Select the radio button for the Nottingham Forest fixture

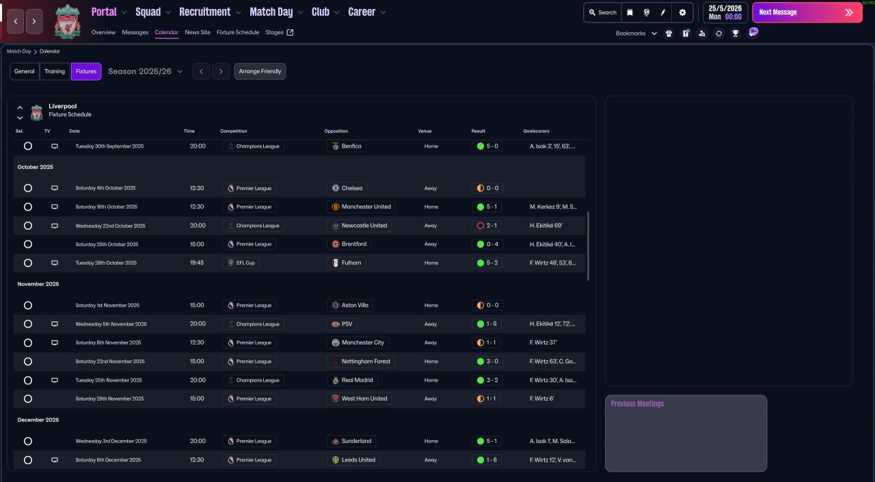[28, 361]
